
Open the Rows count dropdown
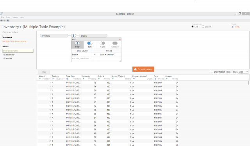click(x=247, y=72)
